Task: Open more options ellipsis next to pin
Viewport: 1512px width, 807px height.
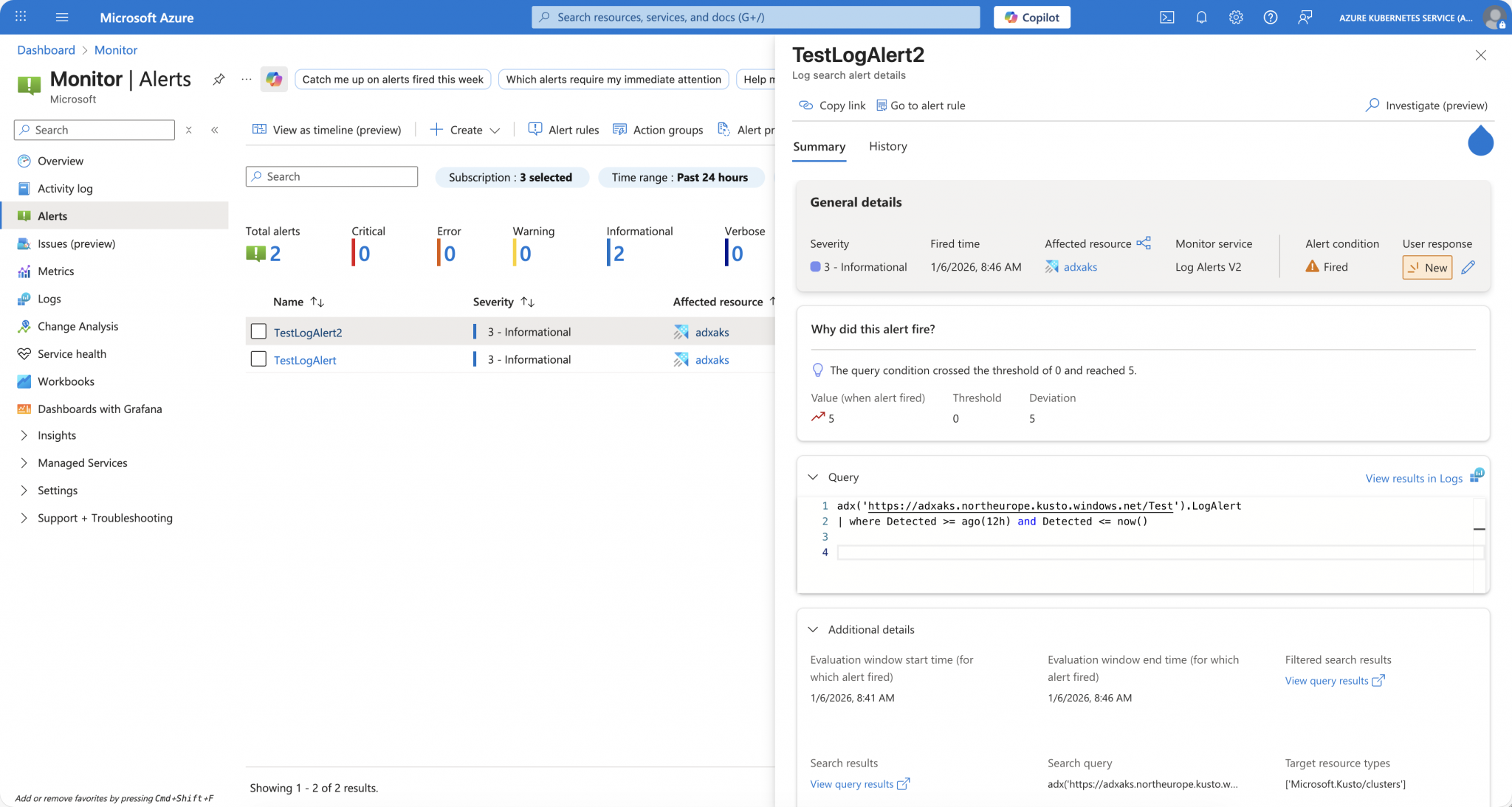Action: coord(247,79)
